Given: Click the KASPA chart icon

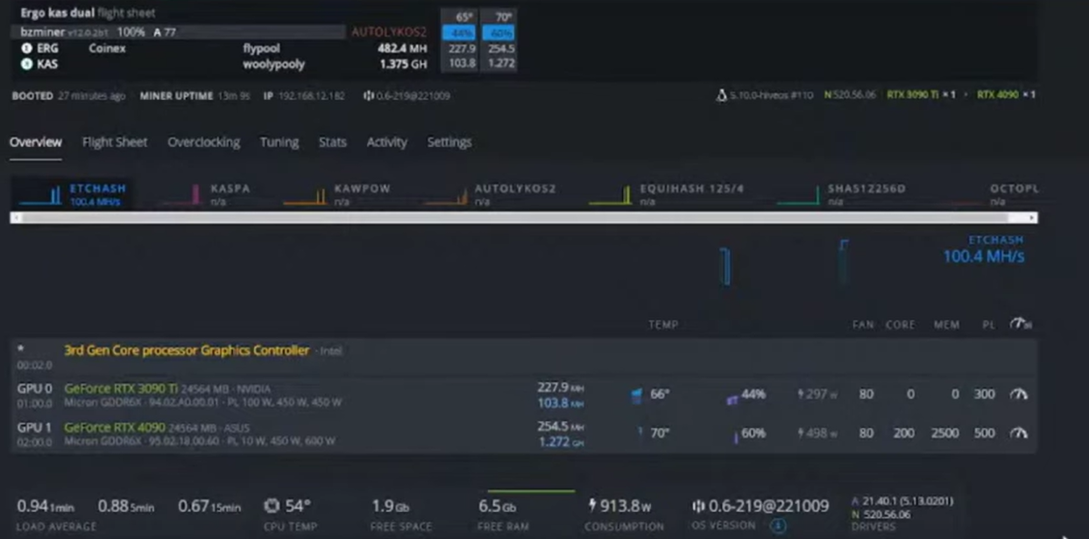Looking at the screenshot, I should coord(181,194).
